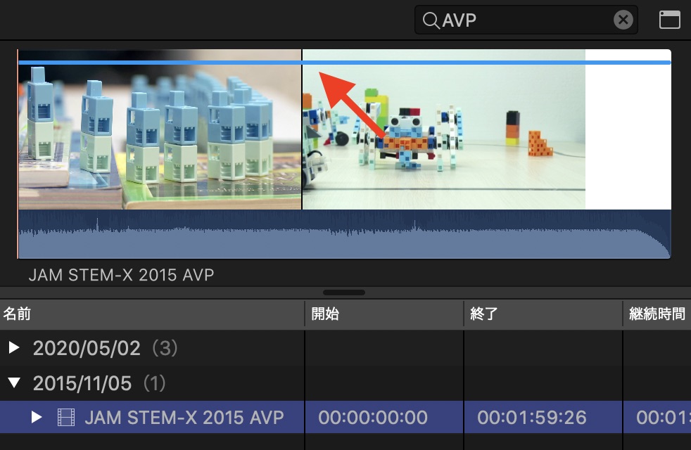Expand the JAM STEM-X 2015 AVP clip row
Screen dimensions: 691x450
[x=37, y=417]
